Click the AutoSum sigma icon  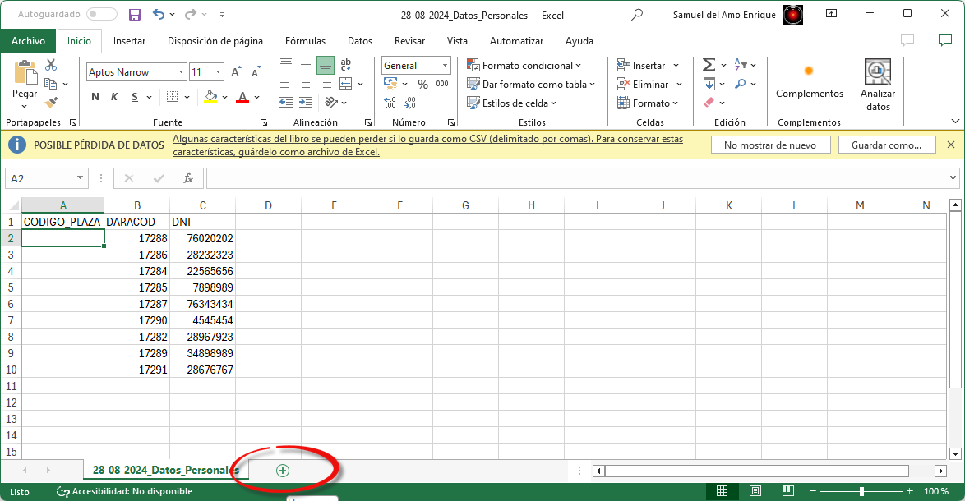pos(709,65)
